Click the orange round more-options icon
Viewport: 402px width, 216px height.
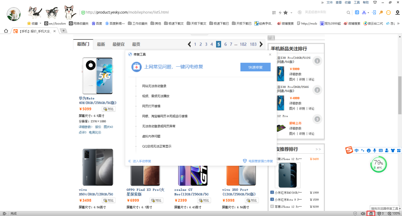coord(389,12)
